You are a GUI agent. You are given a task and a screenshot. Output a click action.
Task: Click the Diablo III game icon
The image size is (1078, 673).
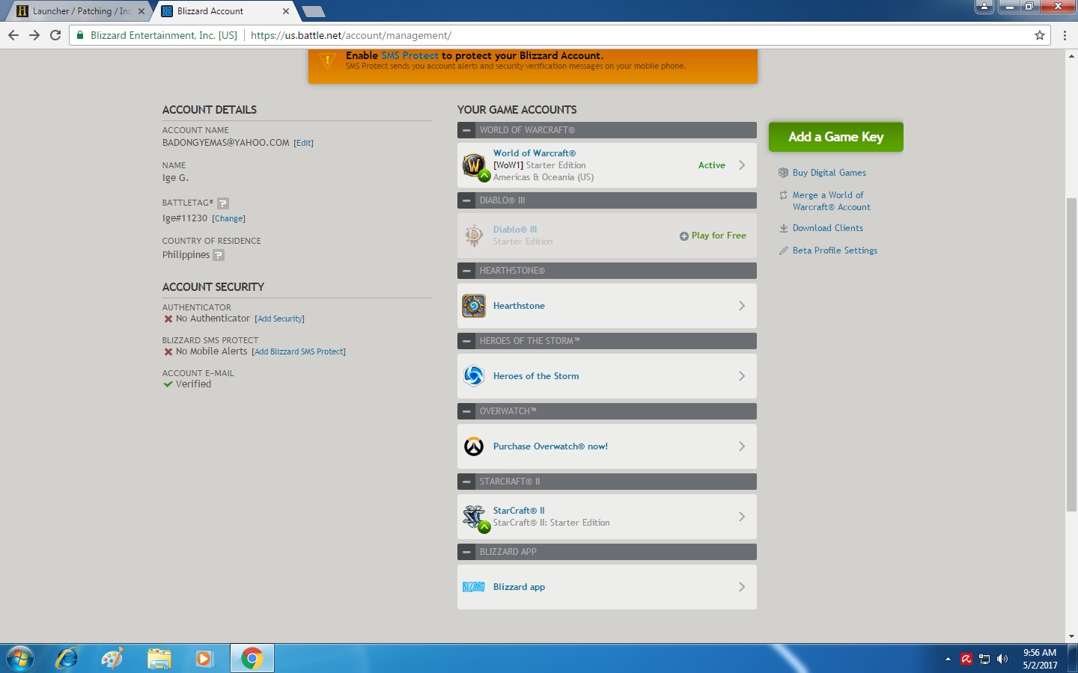click(474, 236)
